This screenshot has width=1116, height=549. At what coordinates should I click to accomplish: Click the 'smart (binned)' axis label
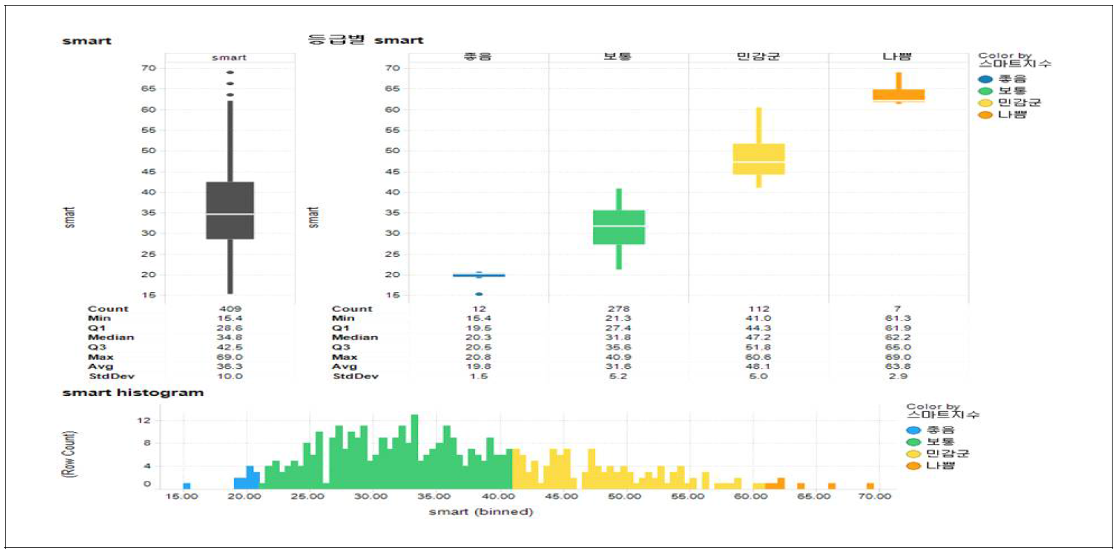(481, 511)
